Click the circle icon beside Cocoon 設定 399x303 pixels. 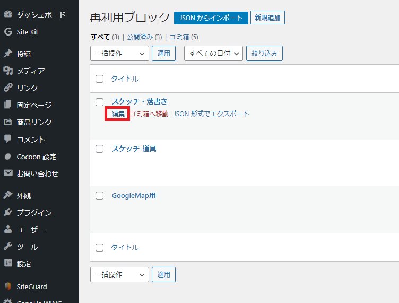tap(8, 157)
